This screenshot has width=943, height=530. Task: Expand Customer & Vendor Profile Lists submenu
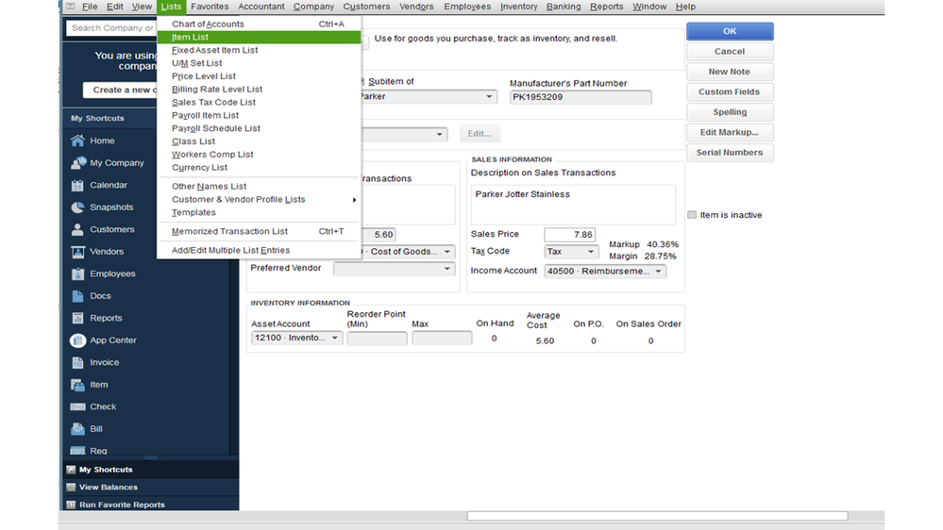(260, 200)
